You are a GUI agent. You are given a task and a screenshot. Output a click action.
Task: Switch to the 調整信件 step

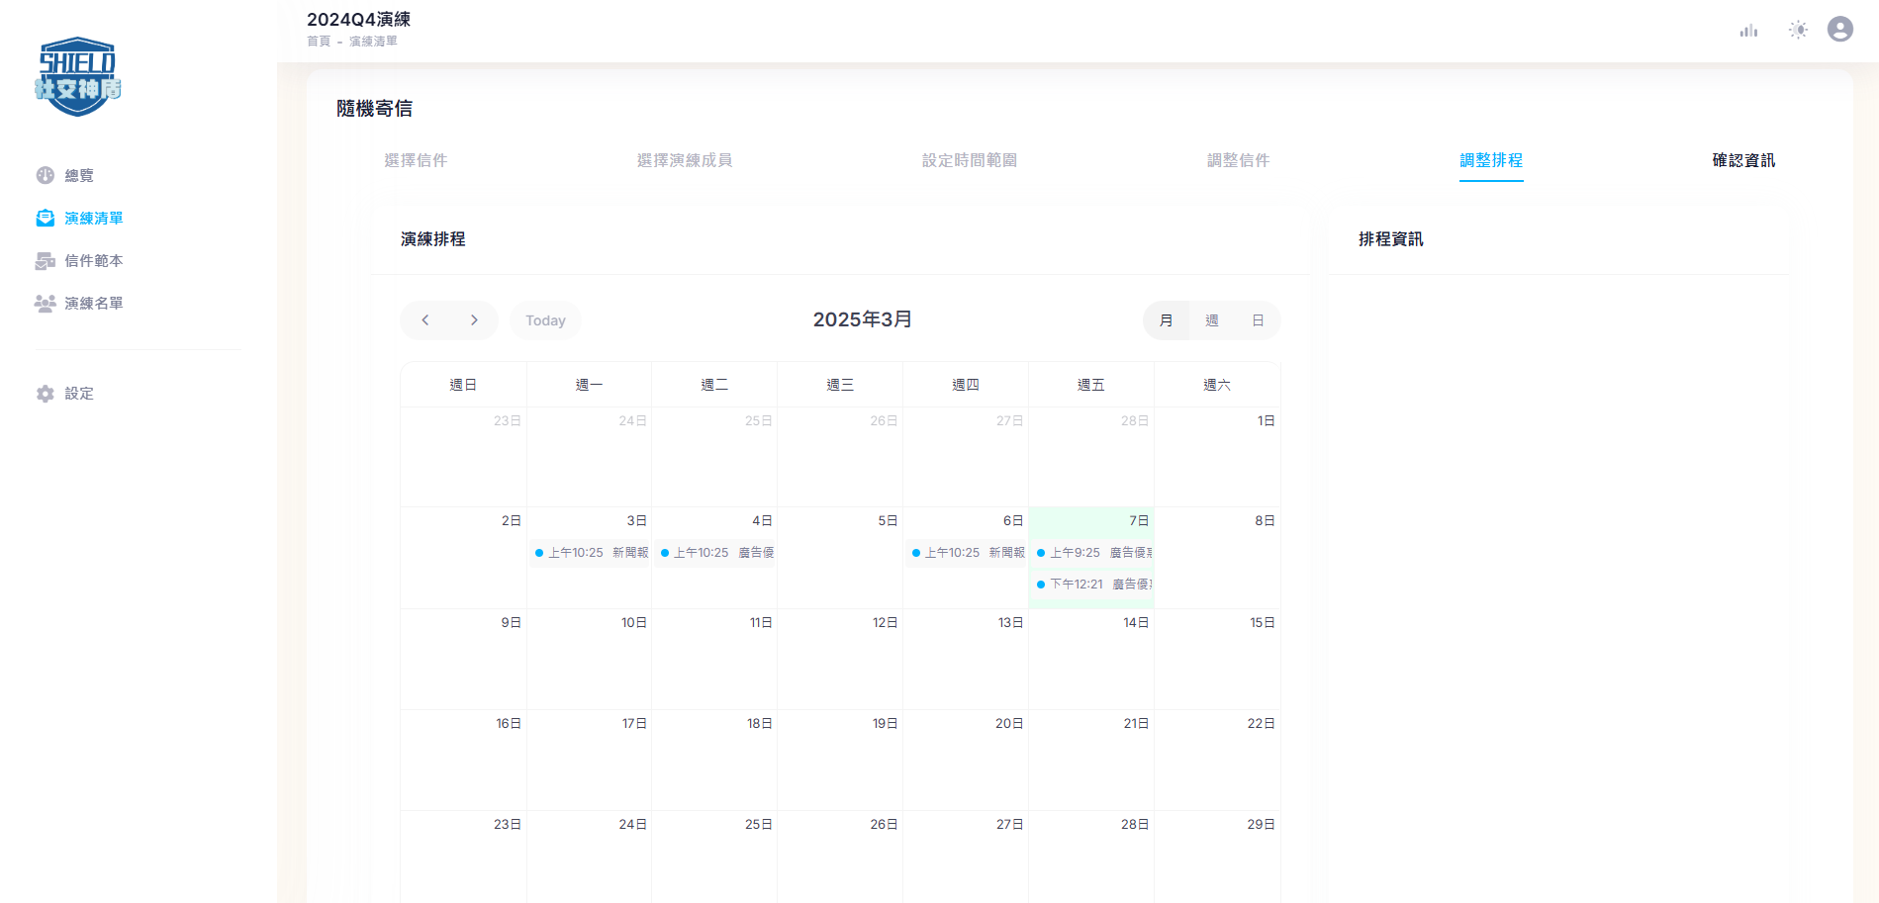tap(1238, 160)
